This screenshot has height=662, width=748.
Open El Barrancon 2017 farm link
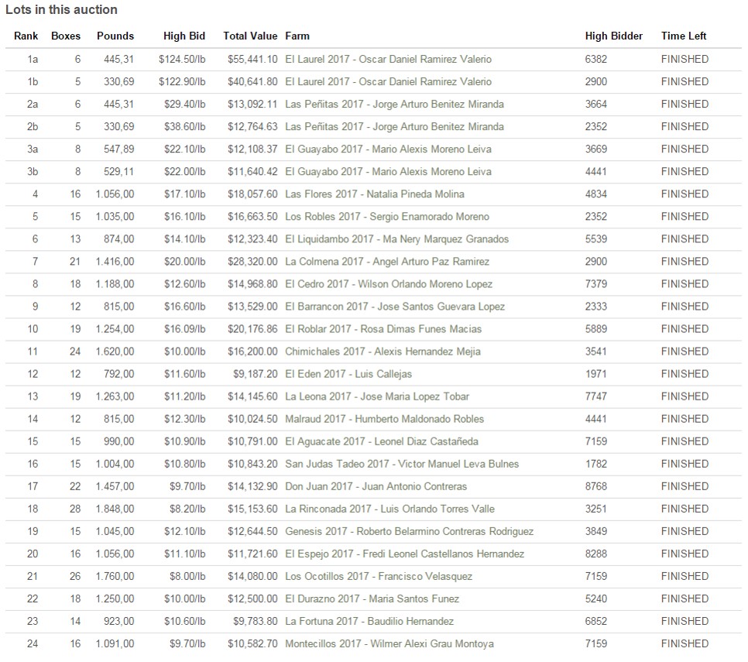coord(395,306)
